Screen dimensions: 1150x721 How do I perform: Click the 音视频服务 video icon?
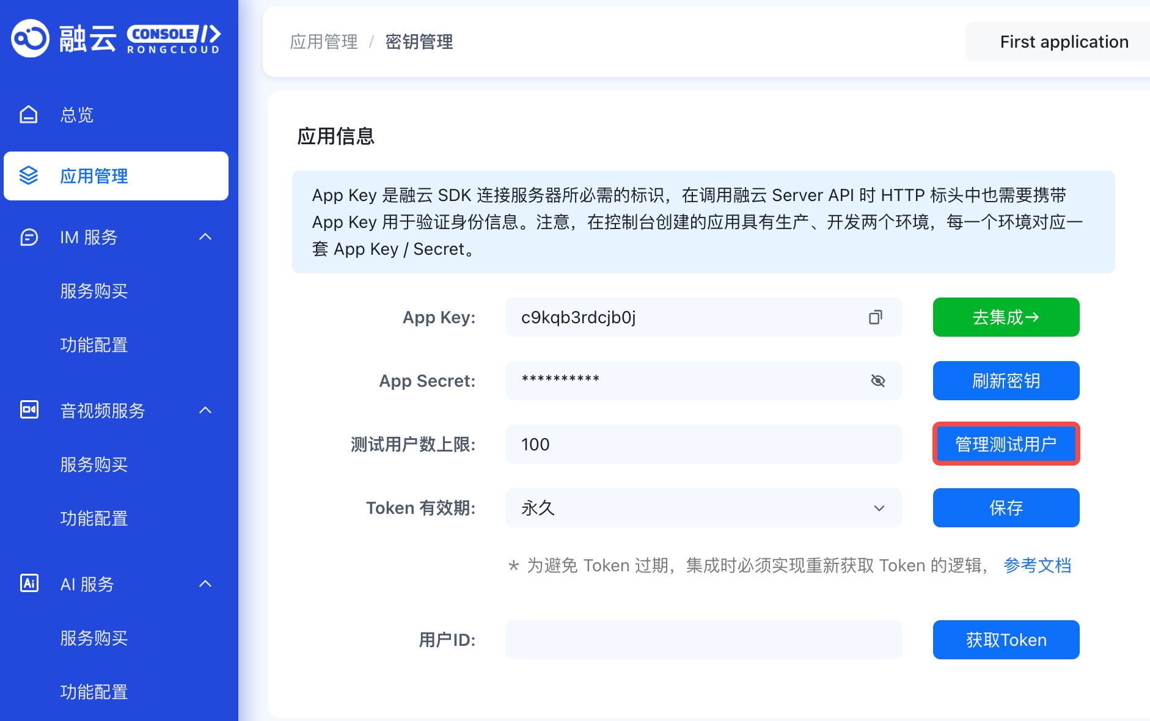[29, 410]
